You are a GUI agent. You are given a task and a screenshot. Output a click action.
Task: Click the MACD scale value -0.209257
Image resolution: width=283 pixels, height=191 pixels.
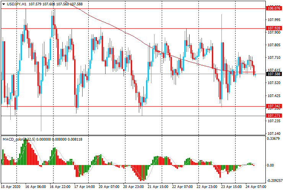274,181
